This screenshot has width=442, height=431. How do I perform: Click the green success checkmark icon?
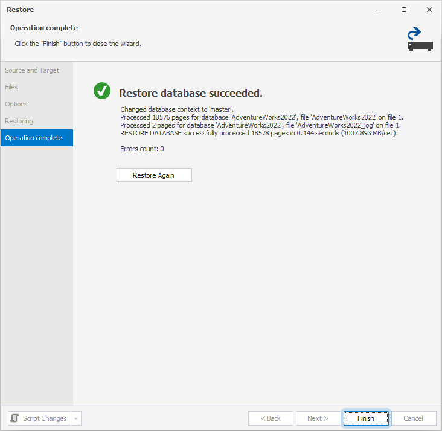point(102,91)
